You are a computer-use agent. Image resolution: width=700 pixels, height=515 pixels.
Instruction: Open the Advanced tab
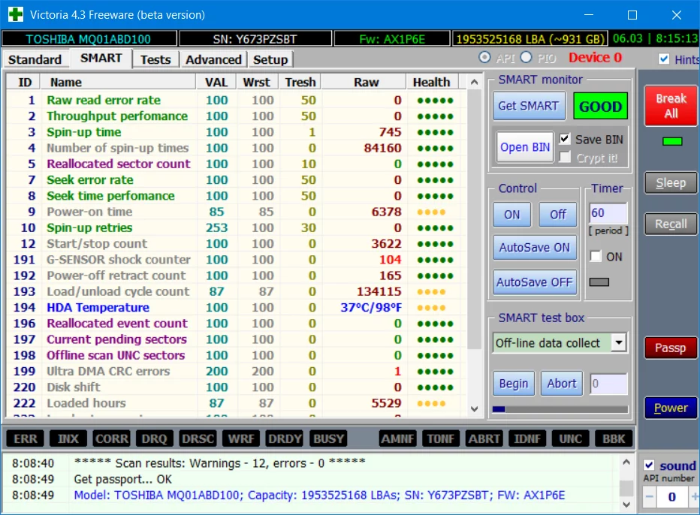pyautogui.click(x=213, y=59)
